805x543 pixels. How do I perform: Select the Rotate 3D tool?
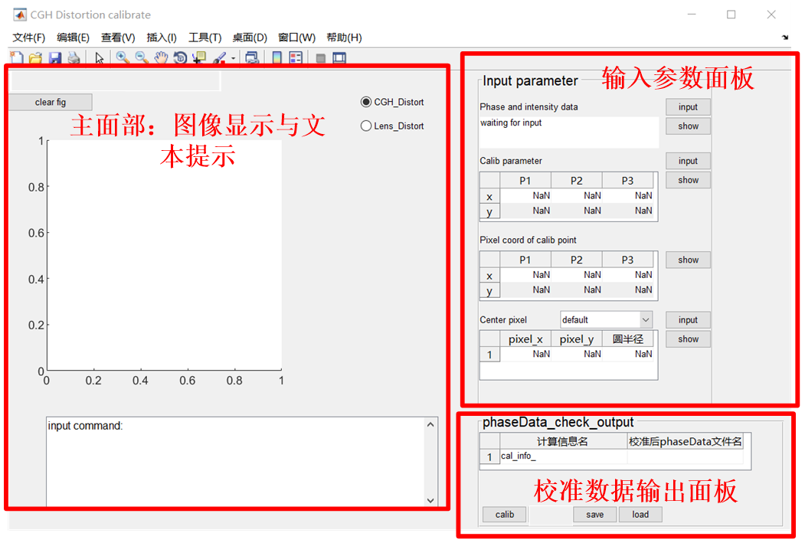coord(180,57)
